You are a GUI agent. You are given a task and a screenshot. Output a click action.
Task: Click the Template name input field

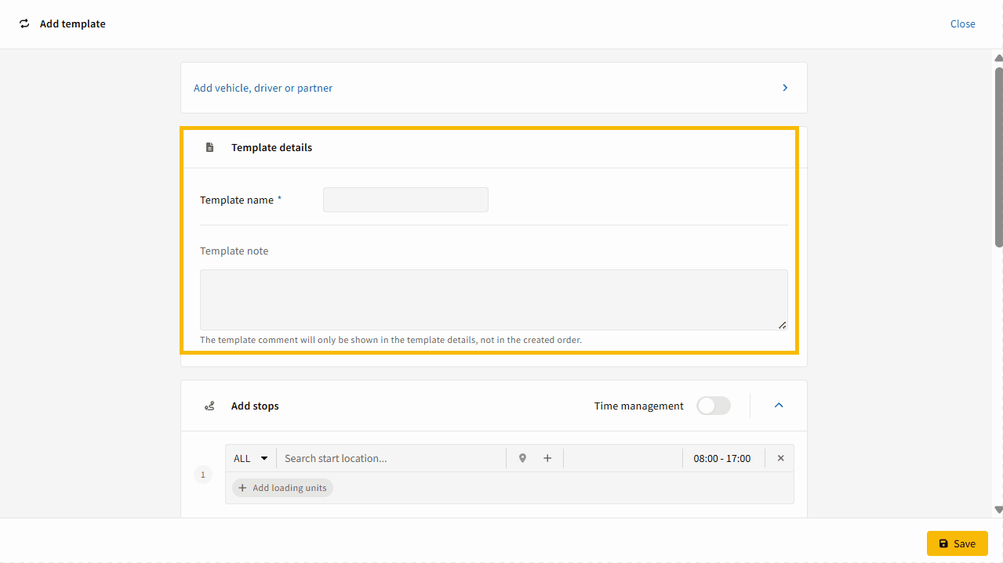405,200
